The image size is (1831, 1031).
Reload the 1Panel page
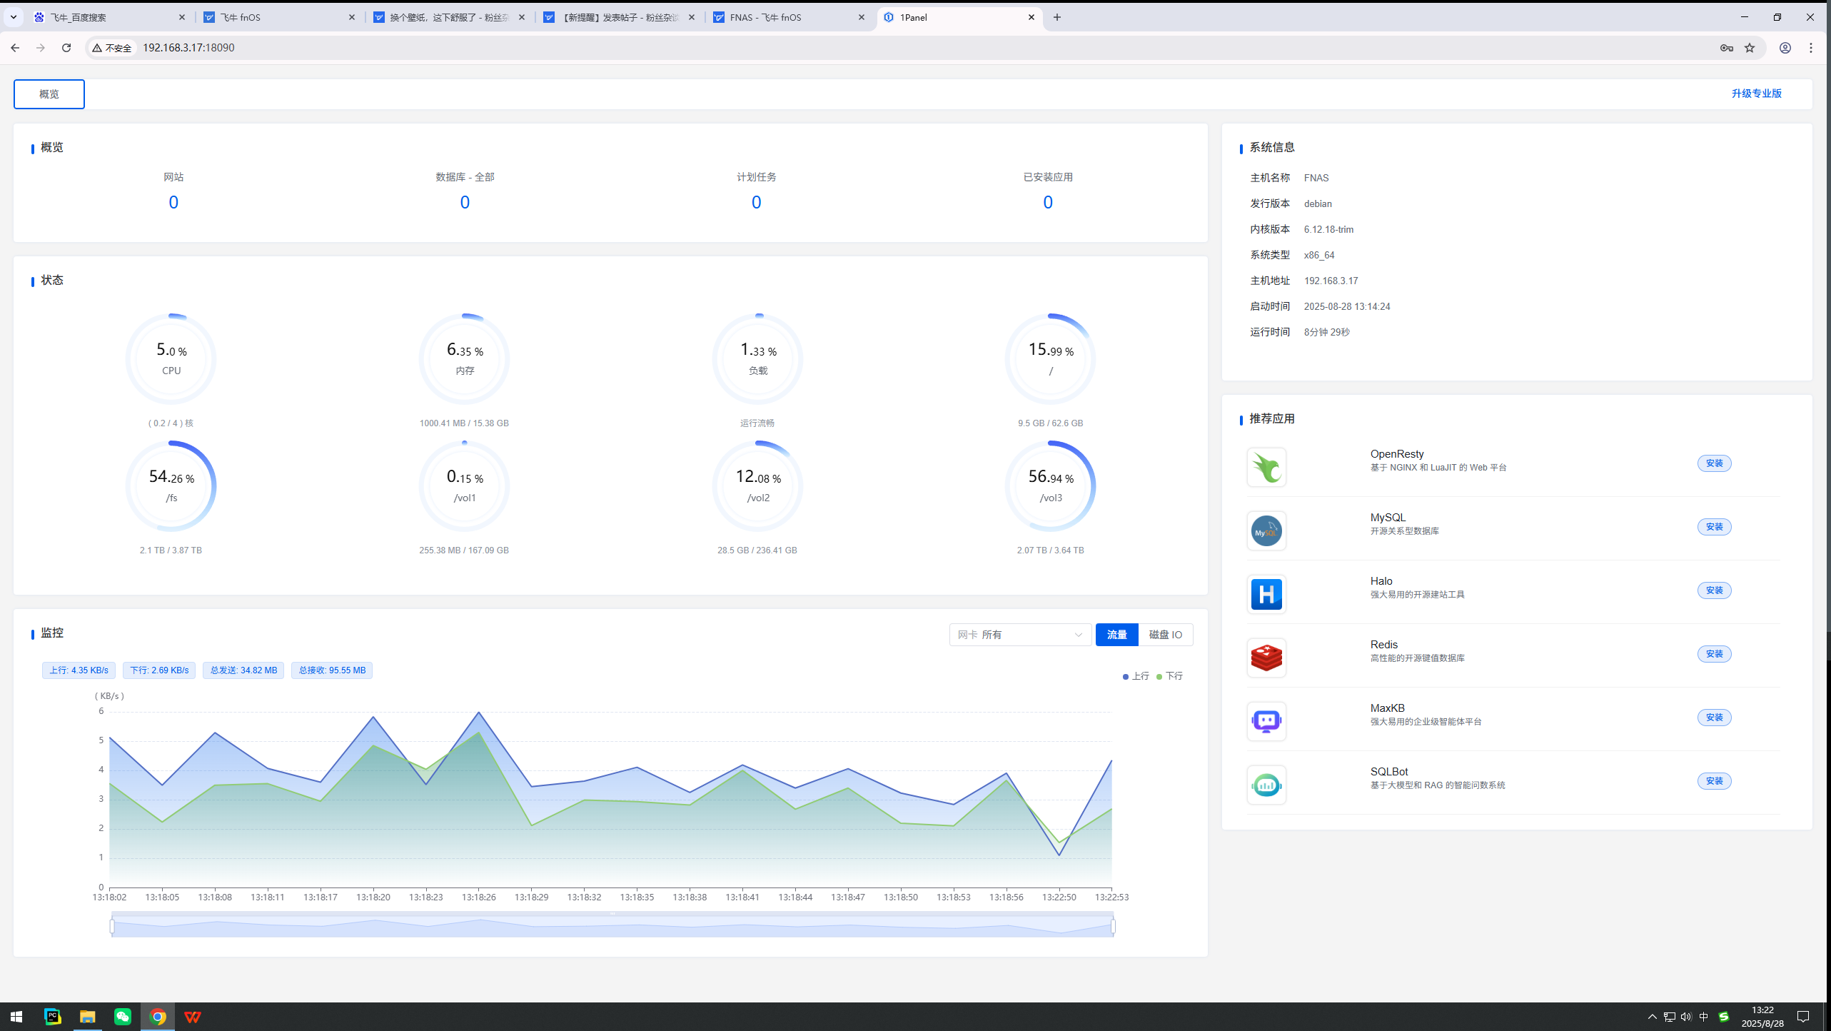pyautogui.click(x=66, y=48)
